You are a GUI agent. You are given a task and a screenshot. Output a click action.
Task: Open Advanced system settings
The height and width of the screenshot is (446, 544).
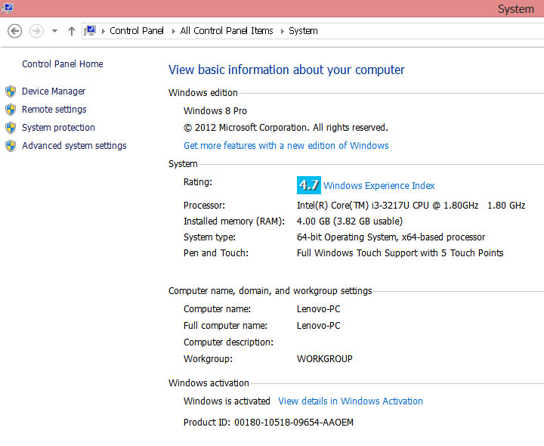pyautogui.click(x=74, y=146)
